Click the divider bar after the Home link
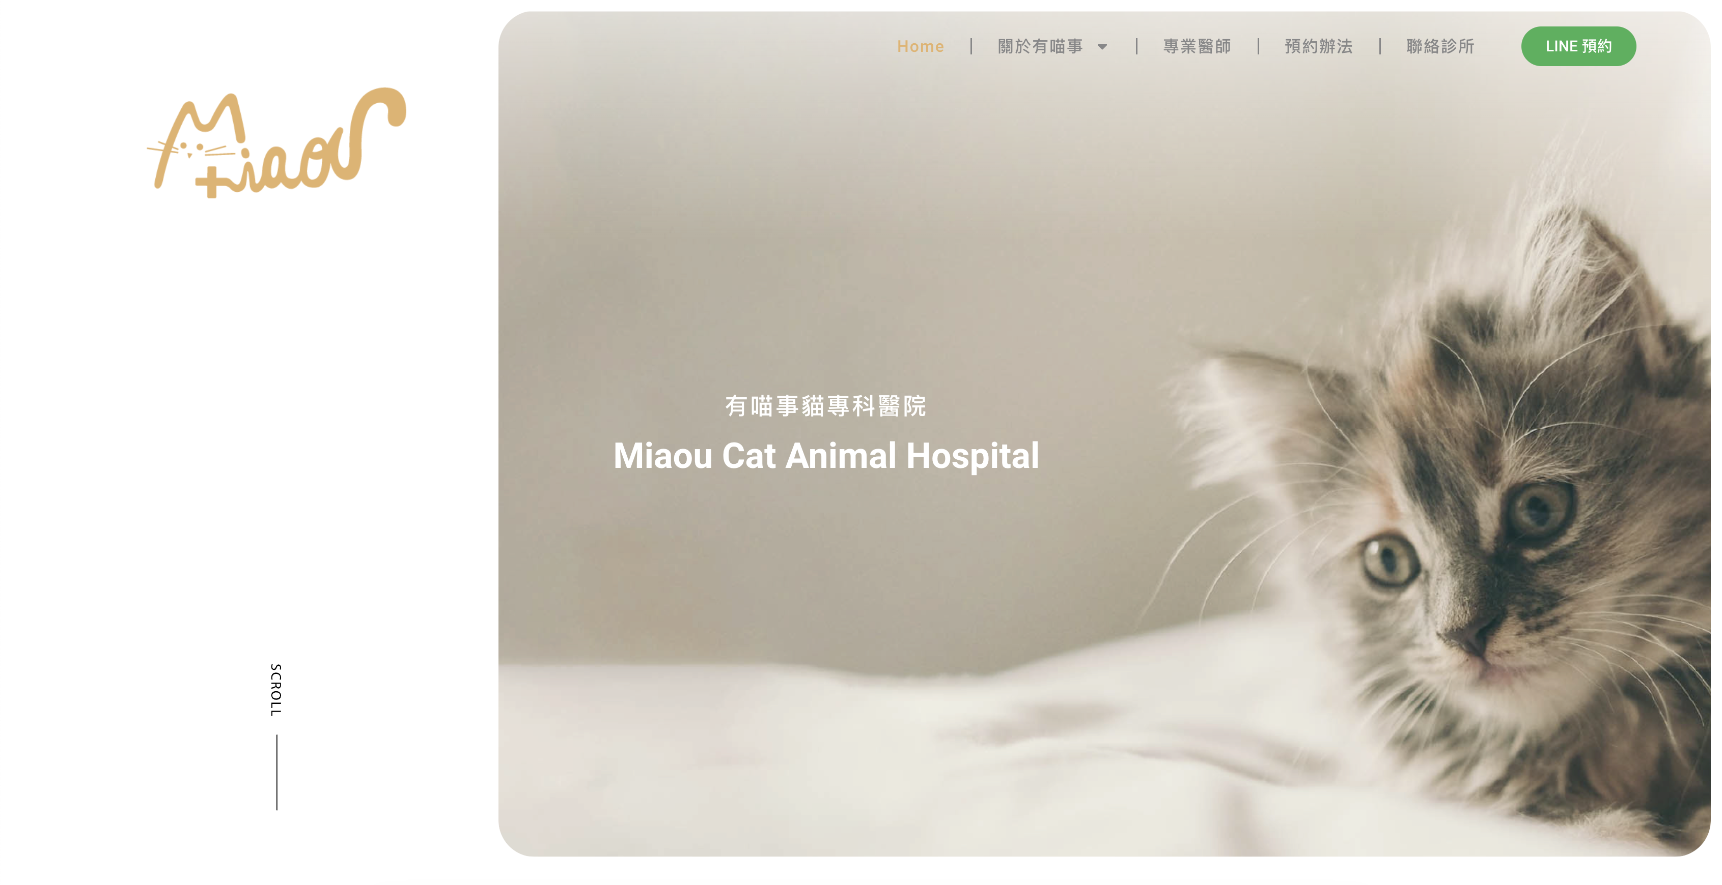 tap(970, 46)
